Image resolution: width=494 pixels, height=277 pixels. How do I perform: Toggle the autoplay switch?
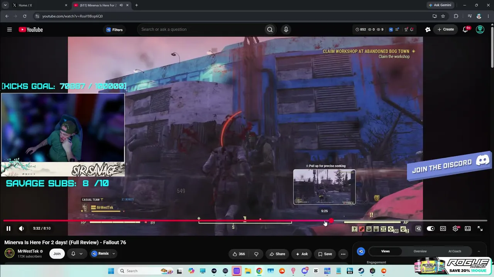[x=431, y=229]
